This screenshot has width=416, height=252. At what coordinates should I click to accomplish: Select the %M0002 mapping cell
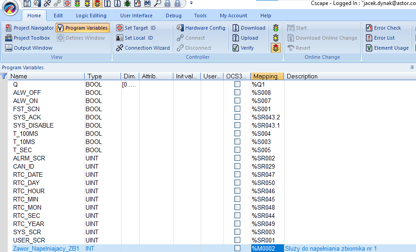pyautogui.click(x=267, y=248)
